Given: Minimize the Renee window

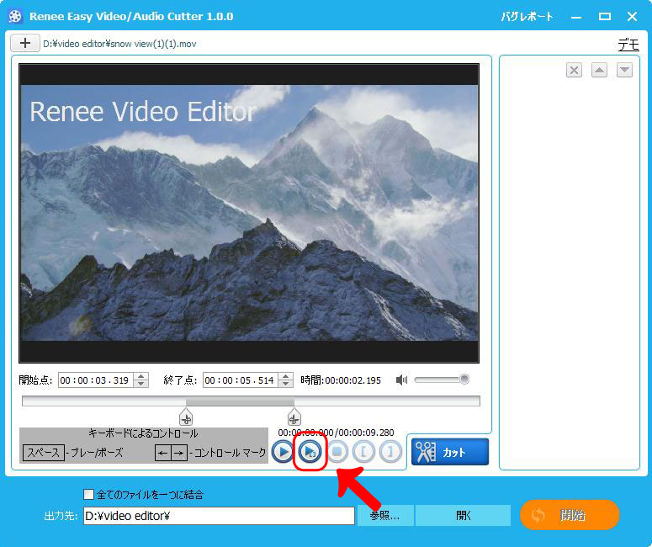Looking at the screenshot, I should point(576,17).
